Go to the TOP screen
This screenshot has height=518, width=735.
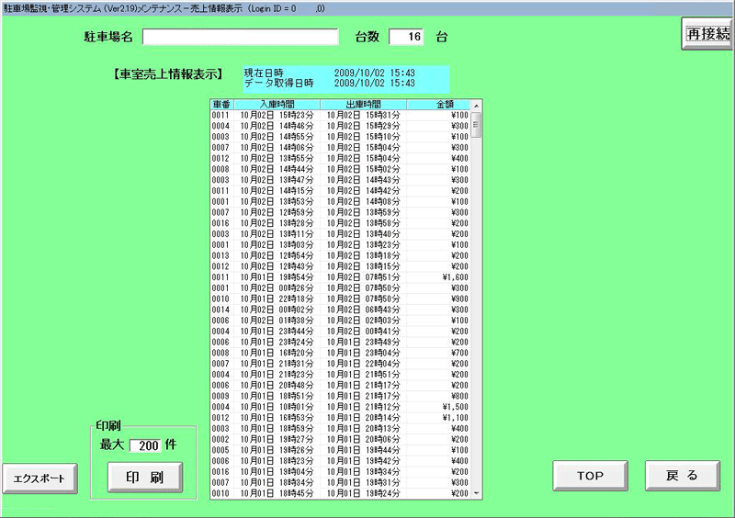[590, 476]
